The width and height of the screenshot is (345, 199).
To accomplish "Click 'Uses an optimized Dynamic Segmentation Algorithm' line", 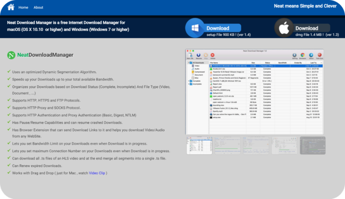I will coord(54,72).
